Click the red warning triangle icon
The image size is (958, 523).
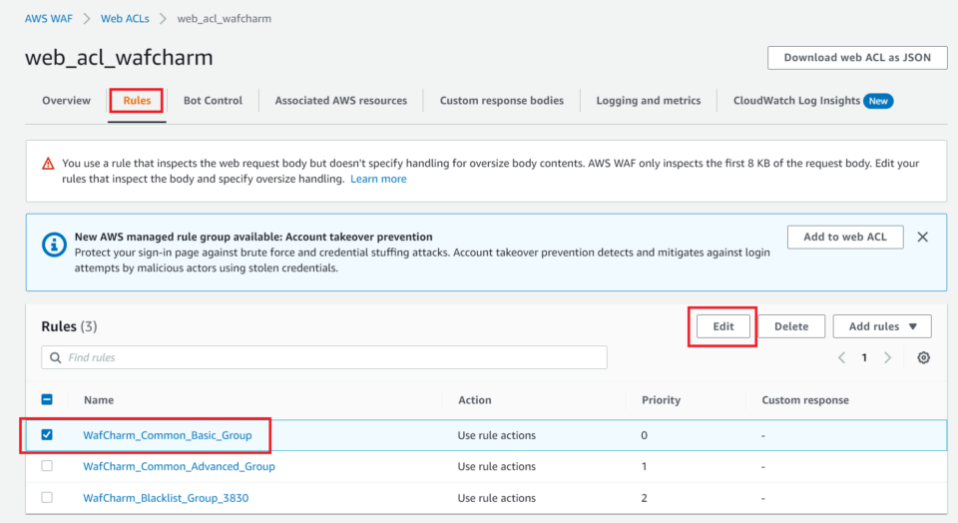tap(48, 164)
